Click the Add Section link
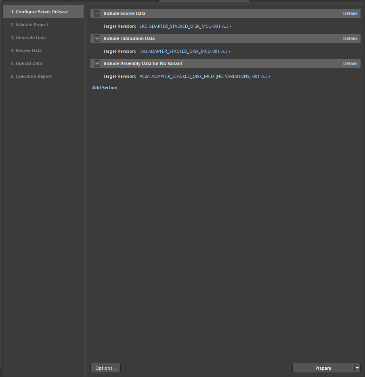The image size is (365, 377). click(105, 88)
